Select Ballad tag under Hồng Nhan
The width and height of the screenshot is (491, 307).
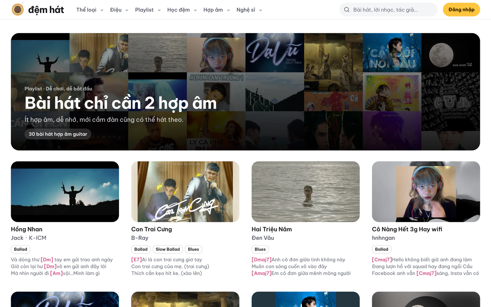[x=21, y=249]
